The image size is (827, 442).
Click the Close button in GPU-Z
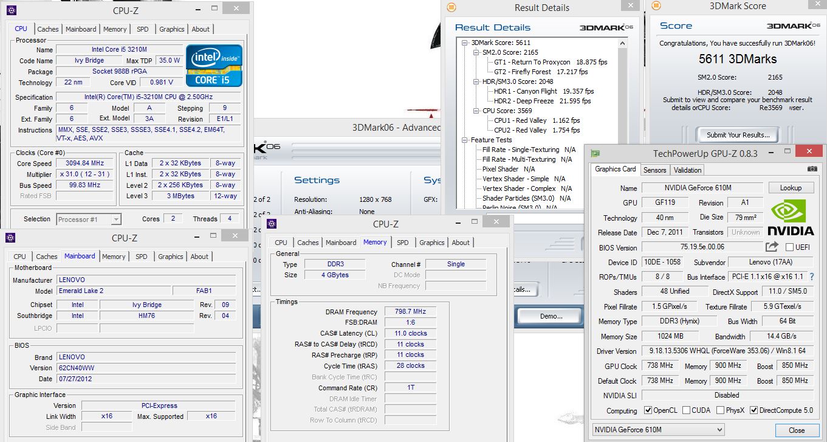[x=797, y=430]
